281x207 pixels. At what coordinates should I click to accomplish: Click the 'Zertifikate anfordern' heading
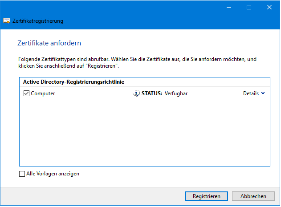49,43
